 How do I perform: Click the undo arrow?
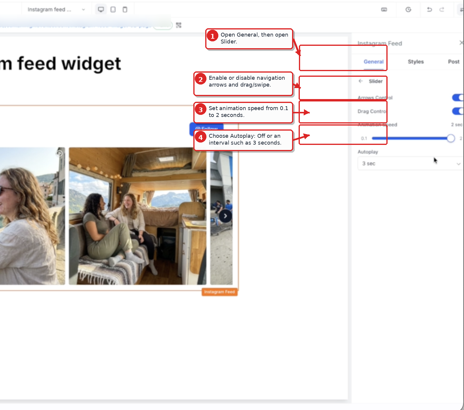[429, 10]
